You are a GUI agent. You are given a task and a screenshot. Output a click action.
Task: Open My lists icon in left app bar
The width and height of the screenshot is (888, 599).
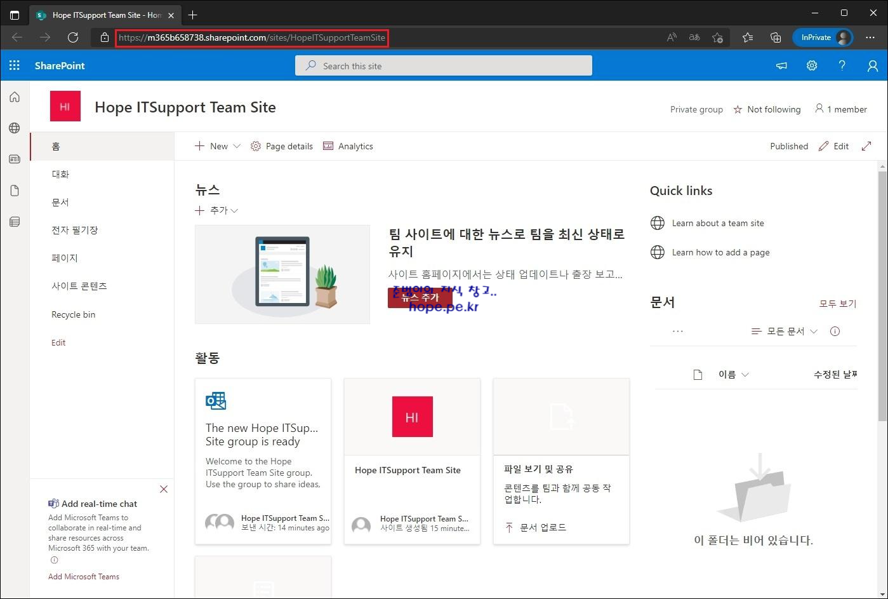coord(15,221)
